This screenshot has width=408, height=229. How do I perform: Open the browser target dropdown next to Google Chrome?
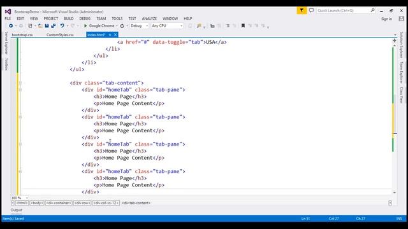point(117,25)
